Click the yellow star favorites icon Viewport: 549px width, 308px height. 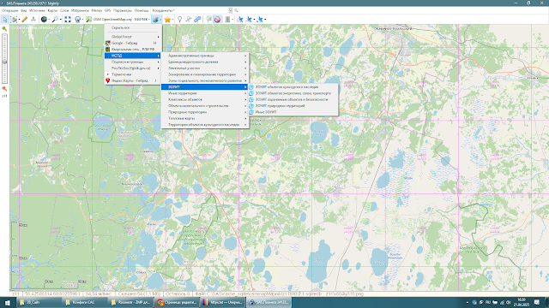point(167,20)
